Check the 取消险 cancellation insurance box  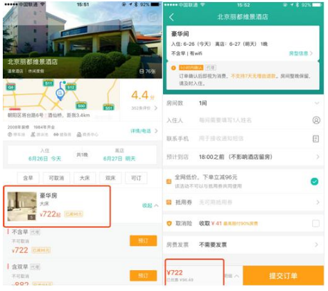click(316, 224)
